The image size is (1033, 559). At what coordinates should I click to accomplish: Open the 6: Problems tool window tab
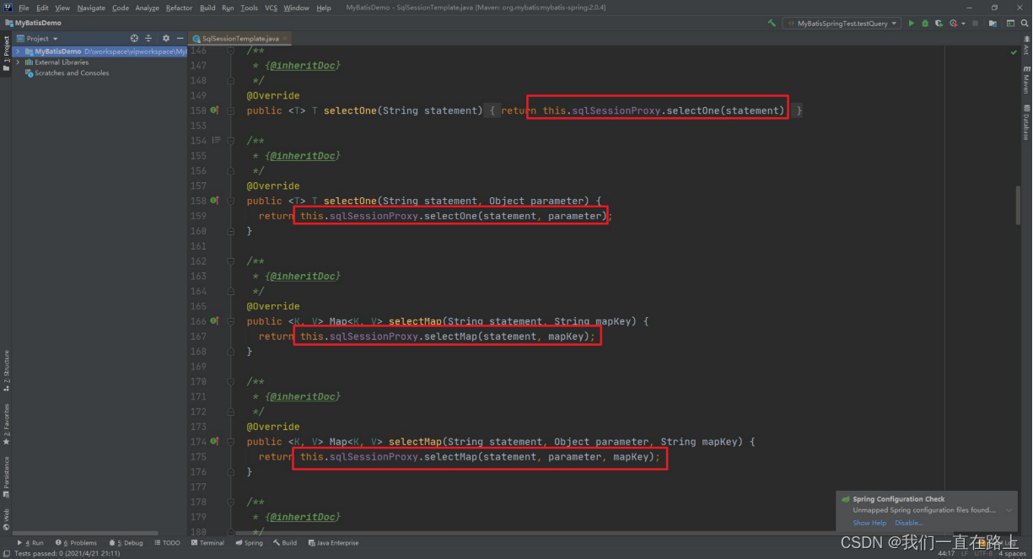[76, 543]
